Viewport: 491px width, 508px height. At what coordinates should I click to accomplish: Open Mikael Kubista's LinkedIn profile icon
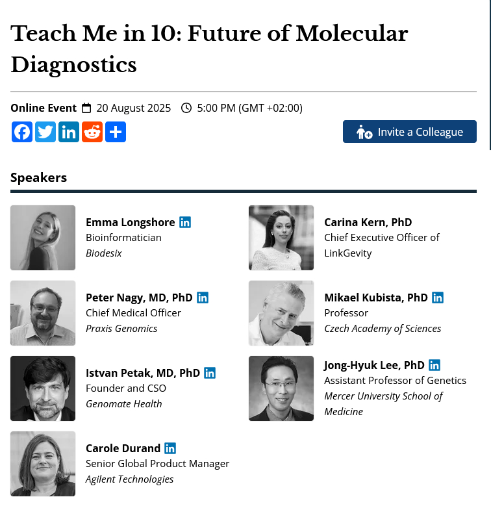click(x=438, y=298)
